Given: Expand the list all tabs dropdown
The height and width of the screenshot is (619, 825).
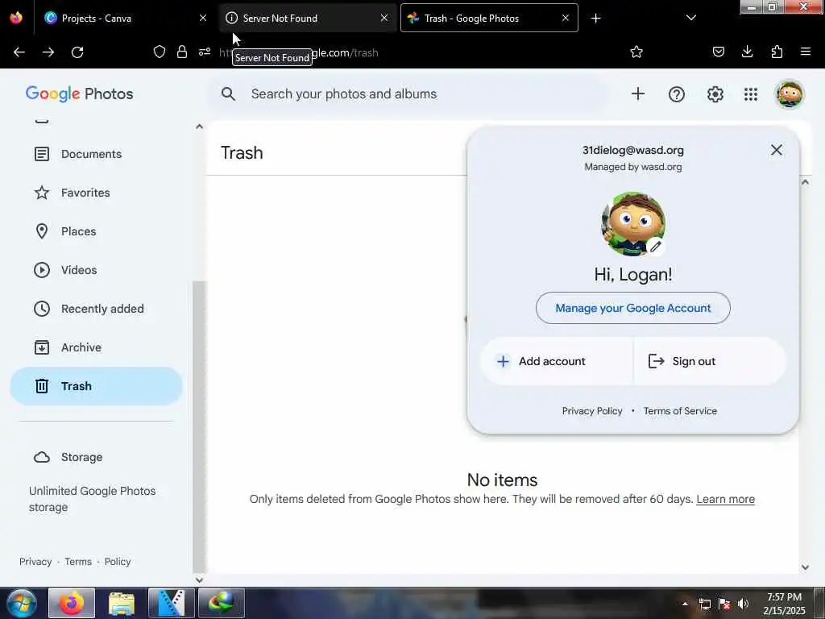Looking at the screenshot, I should [x=691, y=18].
